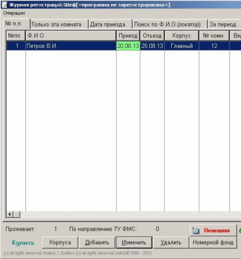
Task: Click the Купить link
Action: tap(23, 243)
